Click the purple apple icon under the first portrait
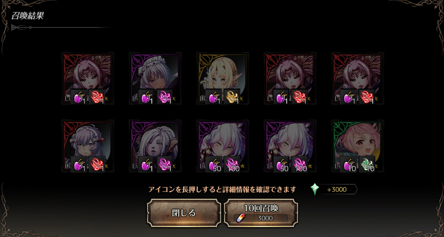The height and width of the screenshot is (237, 444). pos(78,97)
